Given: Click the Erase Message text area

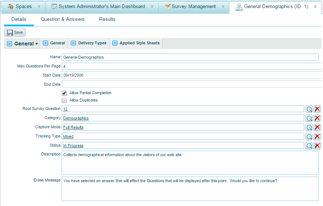Looking at the screenshot, I should coord(190,189).
